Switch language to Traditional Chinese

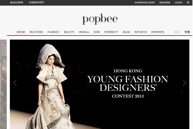tap(187, 32)
